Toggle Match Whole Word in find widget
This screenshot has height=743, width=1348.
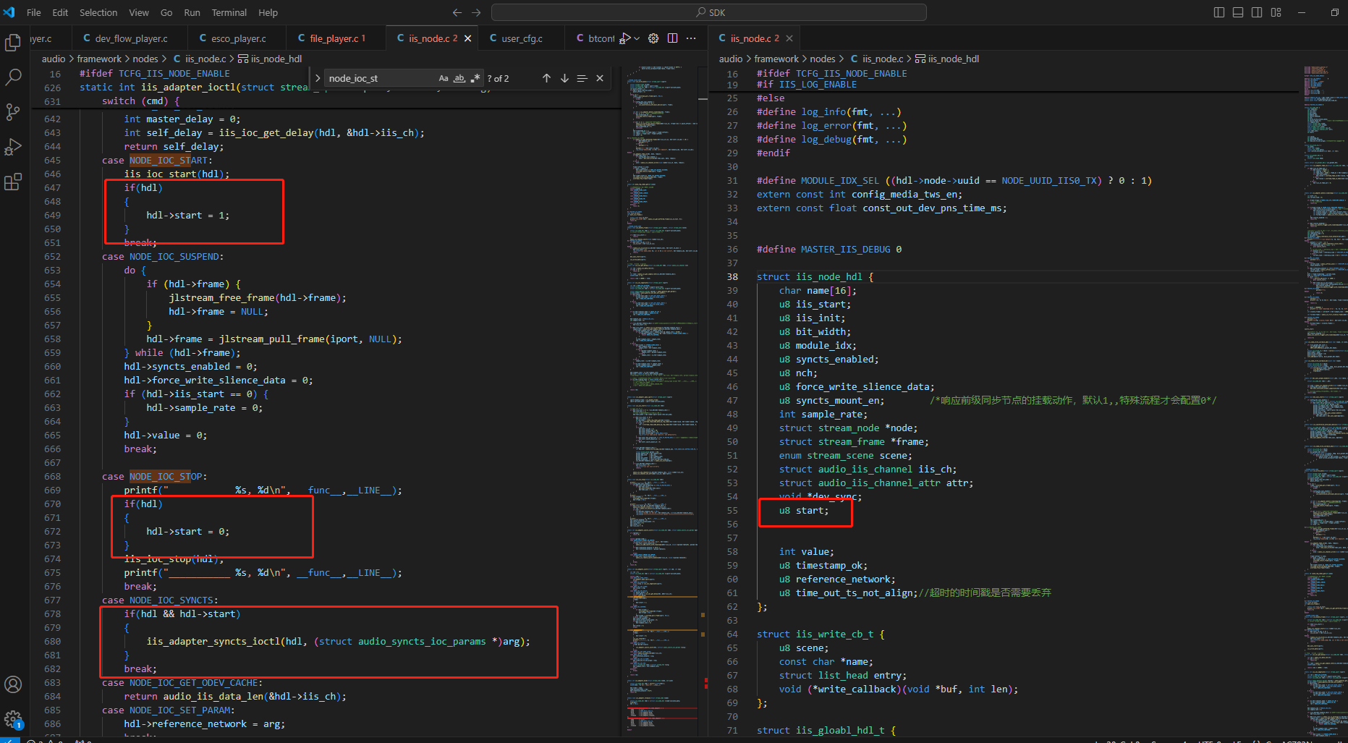[459, 78]
